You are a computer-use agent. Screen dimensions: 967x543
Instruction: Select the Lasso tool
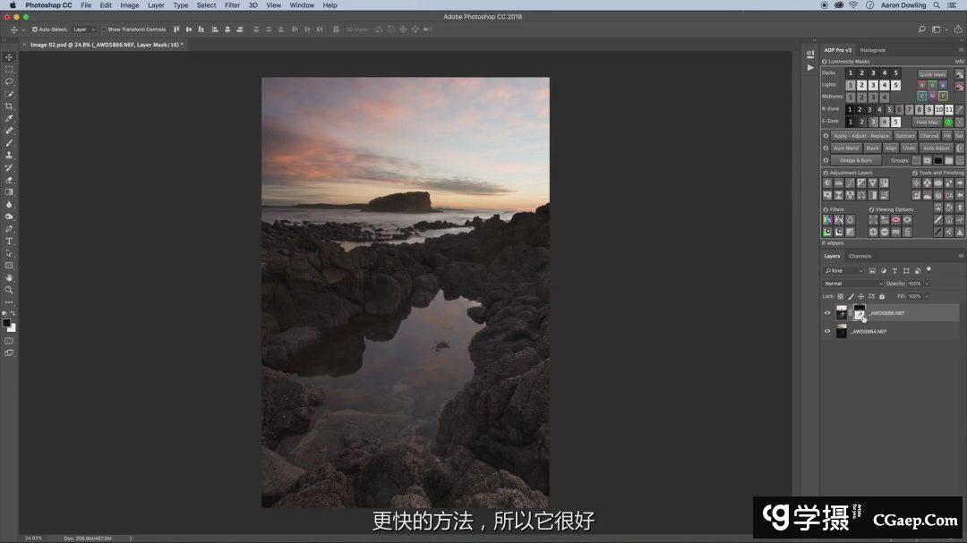click(10, 81)
